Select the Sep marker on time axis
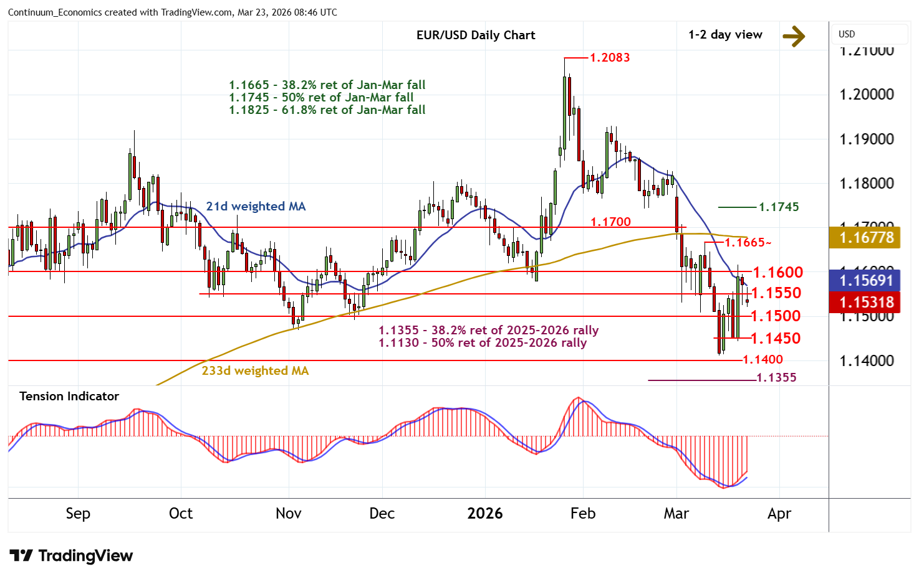Image resolution: width=919 pixels, height=579 pixels. [x=78, y=514]
